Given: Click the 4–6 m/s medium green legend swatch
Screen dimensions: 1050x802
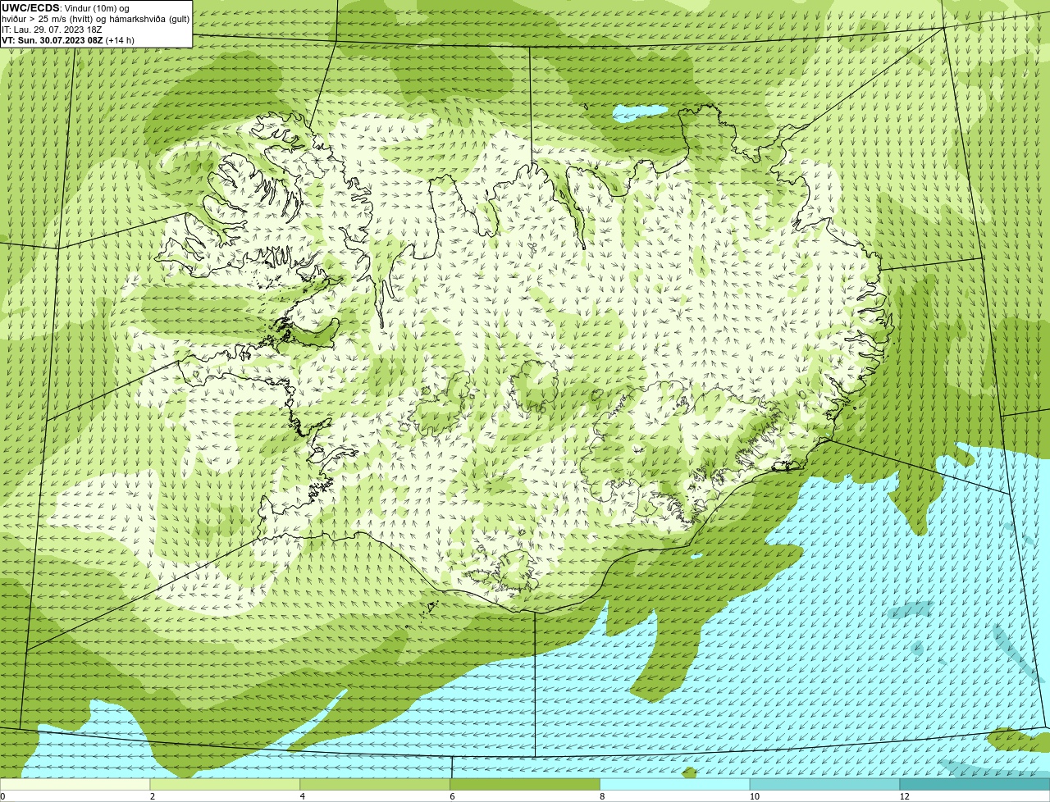Looking at the screenshot, I should pos(376,785).
